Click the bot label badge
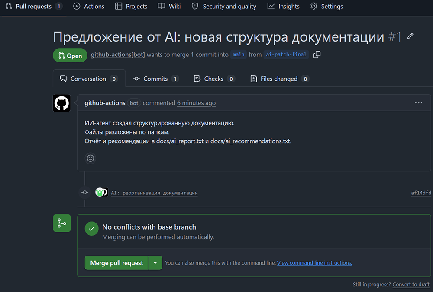This screenshot has height=292, width=433. [x=134, y=103]
